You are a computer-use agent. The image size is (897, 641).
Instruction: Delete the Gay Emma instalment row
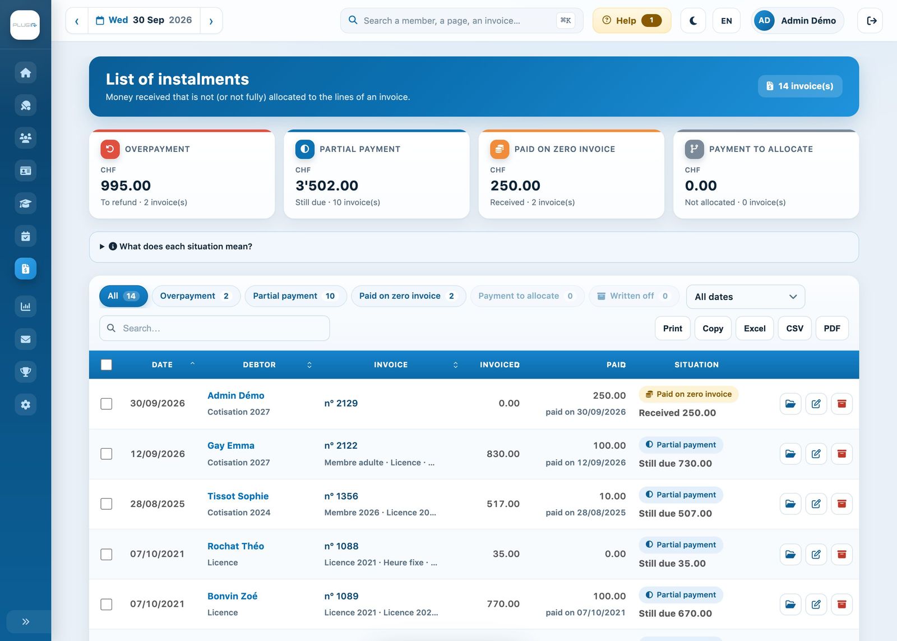click(841, 454)
